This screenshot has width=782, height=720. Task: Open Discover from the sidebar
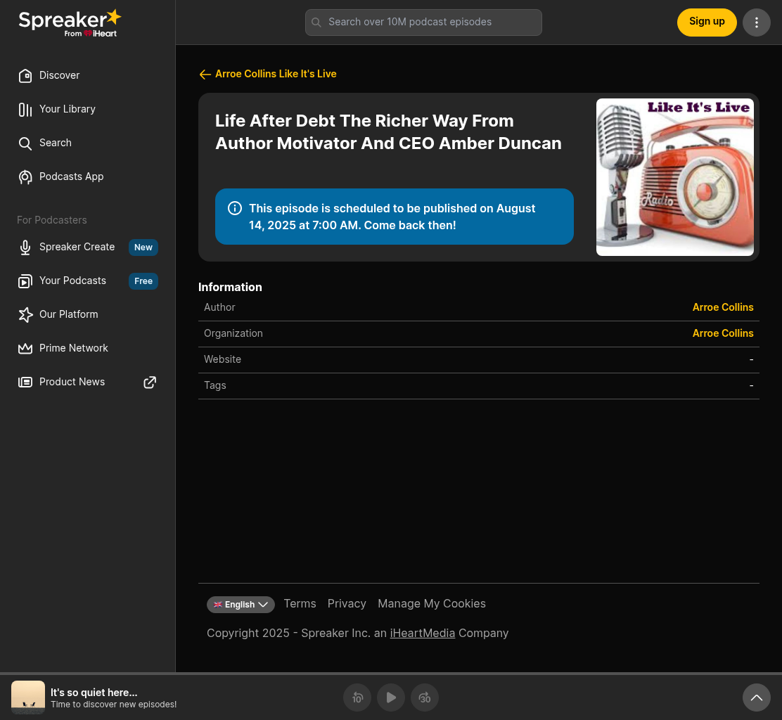pos(87,75)
